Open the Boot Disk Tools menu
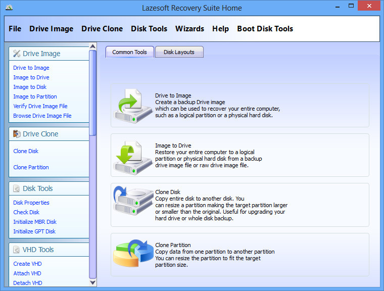 click(265, 29)
